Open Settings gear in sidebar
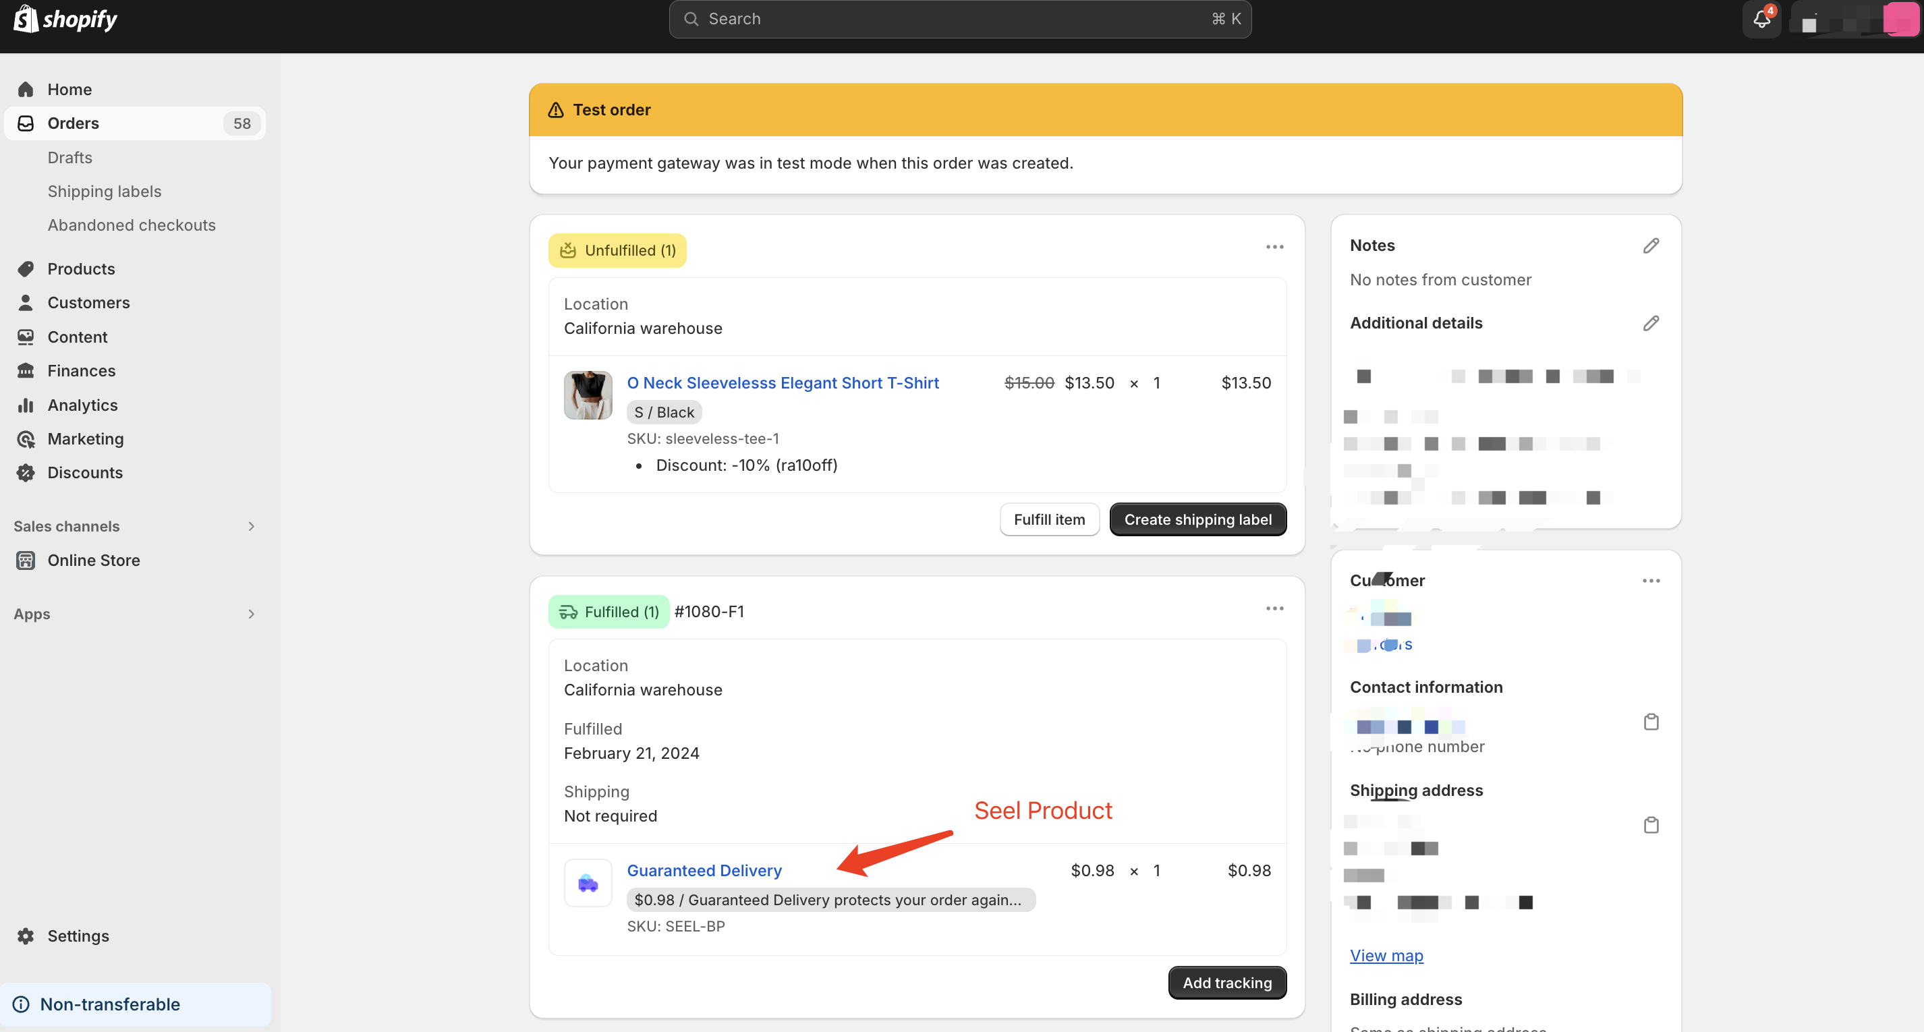 (26, 936)
